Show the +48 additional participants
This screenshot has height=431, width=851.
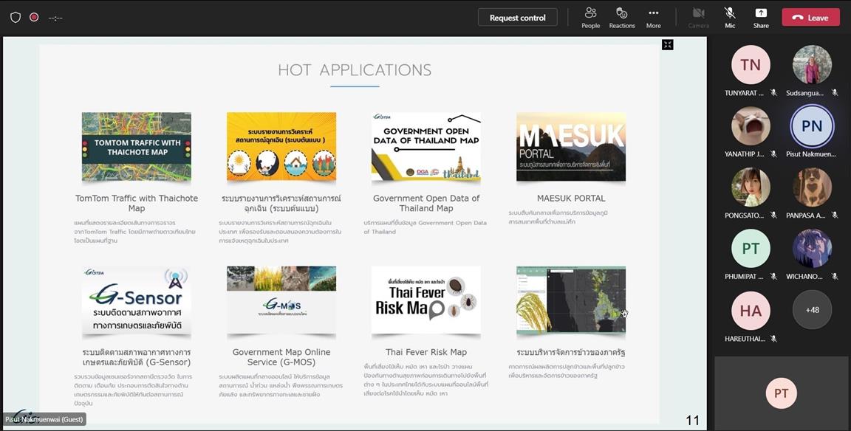pyautogui.click(x=812, y=310)
